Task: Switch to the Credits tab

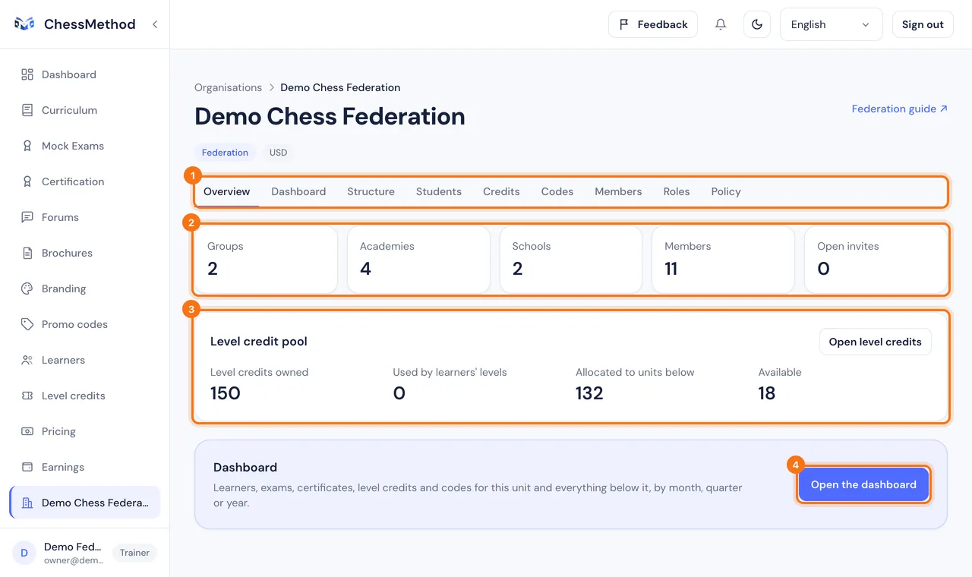Action: (501, 191)
